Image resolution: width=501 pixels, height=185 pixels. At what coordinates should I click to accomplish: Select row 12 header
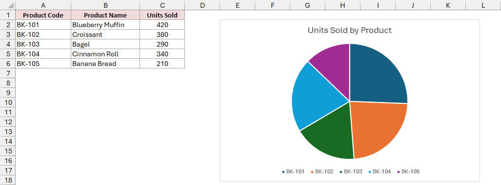8,122
